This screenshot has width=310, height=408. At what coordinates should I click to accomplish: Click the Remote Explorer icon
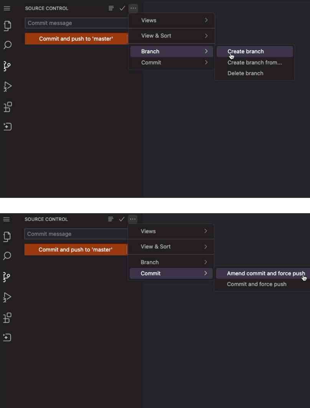click(7, 127)
